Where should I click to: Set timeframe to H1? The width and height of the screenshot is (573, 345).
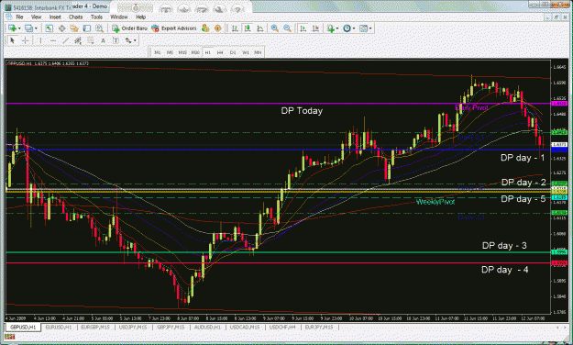click(x=207, y=52)
